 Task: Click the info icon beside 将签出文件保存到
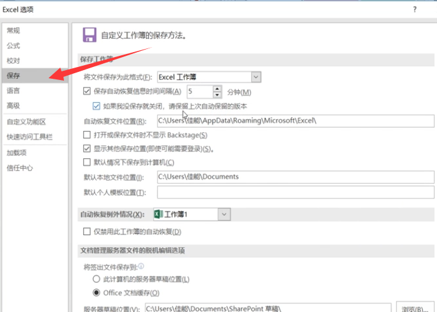click(x=141, y=266)
